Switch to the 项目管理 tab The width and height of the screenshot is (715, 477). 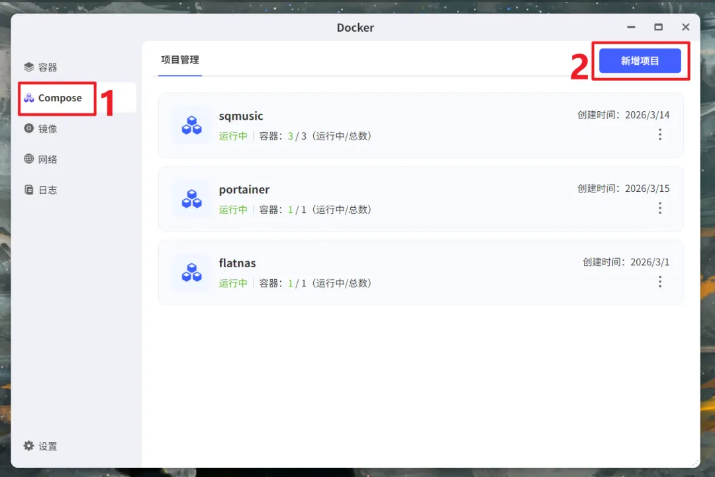pos(180,60)
